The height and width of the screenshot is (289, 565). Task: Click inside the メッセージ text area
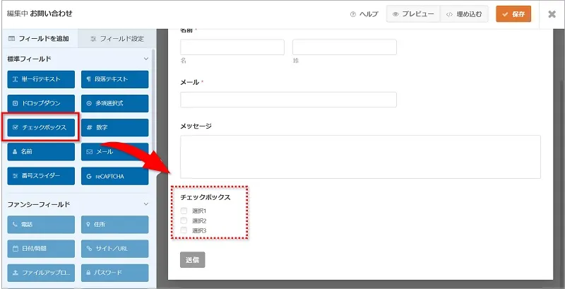pyautogui.click(x=360, y=156)
